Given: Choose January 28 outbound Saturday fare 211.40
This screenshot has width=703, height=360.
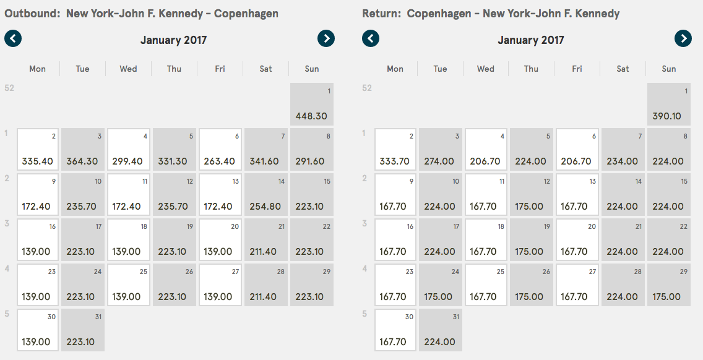Looking at the screenshot, I should (266, 285).
